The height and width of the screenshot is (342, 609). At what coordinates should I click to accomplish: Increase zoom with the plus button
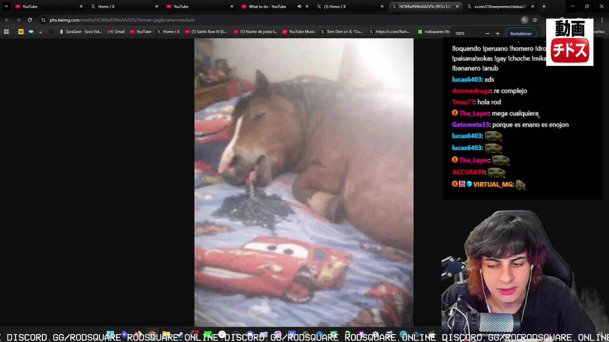coord(498,34)
